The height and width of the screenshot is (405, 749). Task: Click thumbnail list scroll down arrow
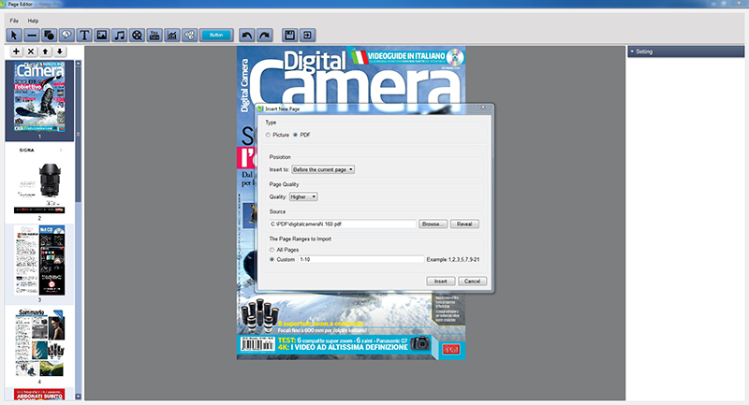pyautogui.click(x=79, y=397)
